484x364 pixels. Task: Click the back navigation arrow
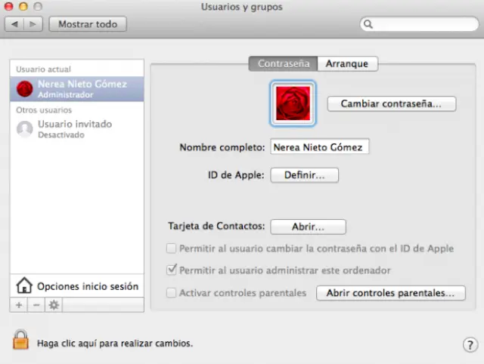point(14,24)
